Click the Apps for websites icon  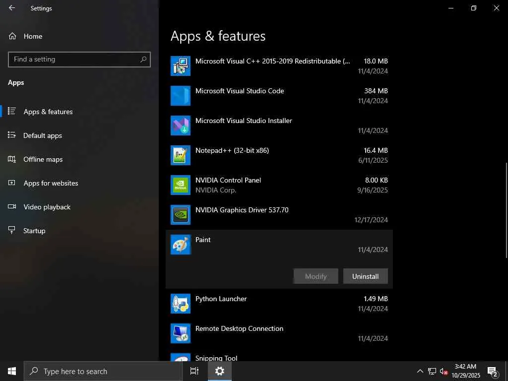point(12,183)
